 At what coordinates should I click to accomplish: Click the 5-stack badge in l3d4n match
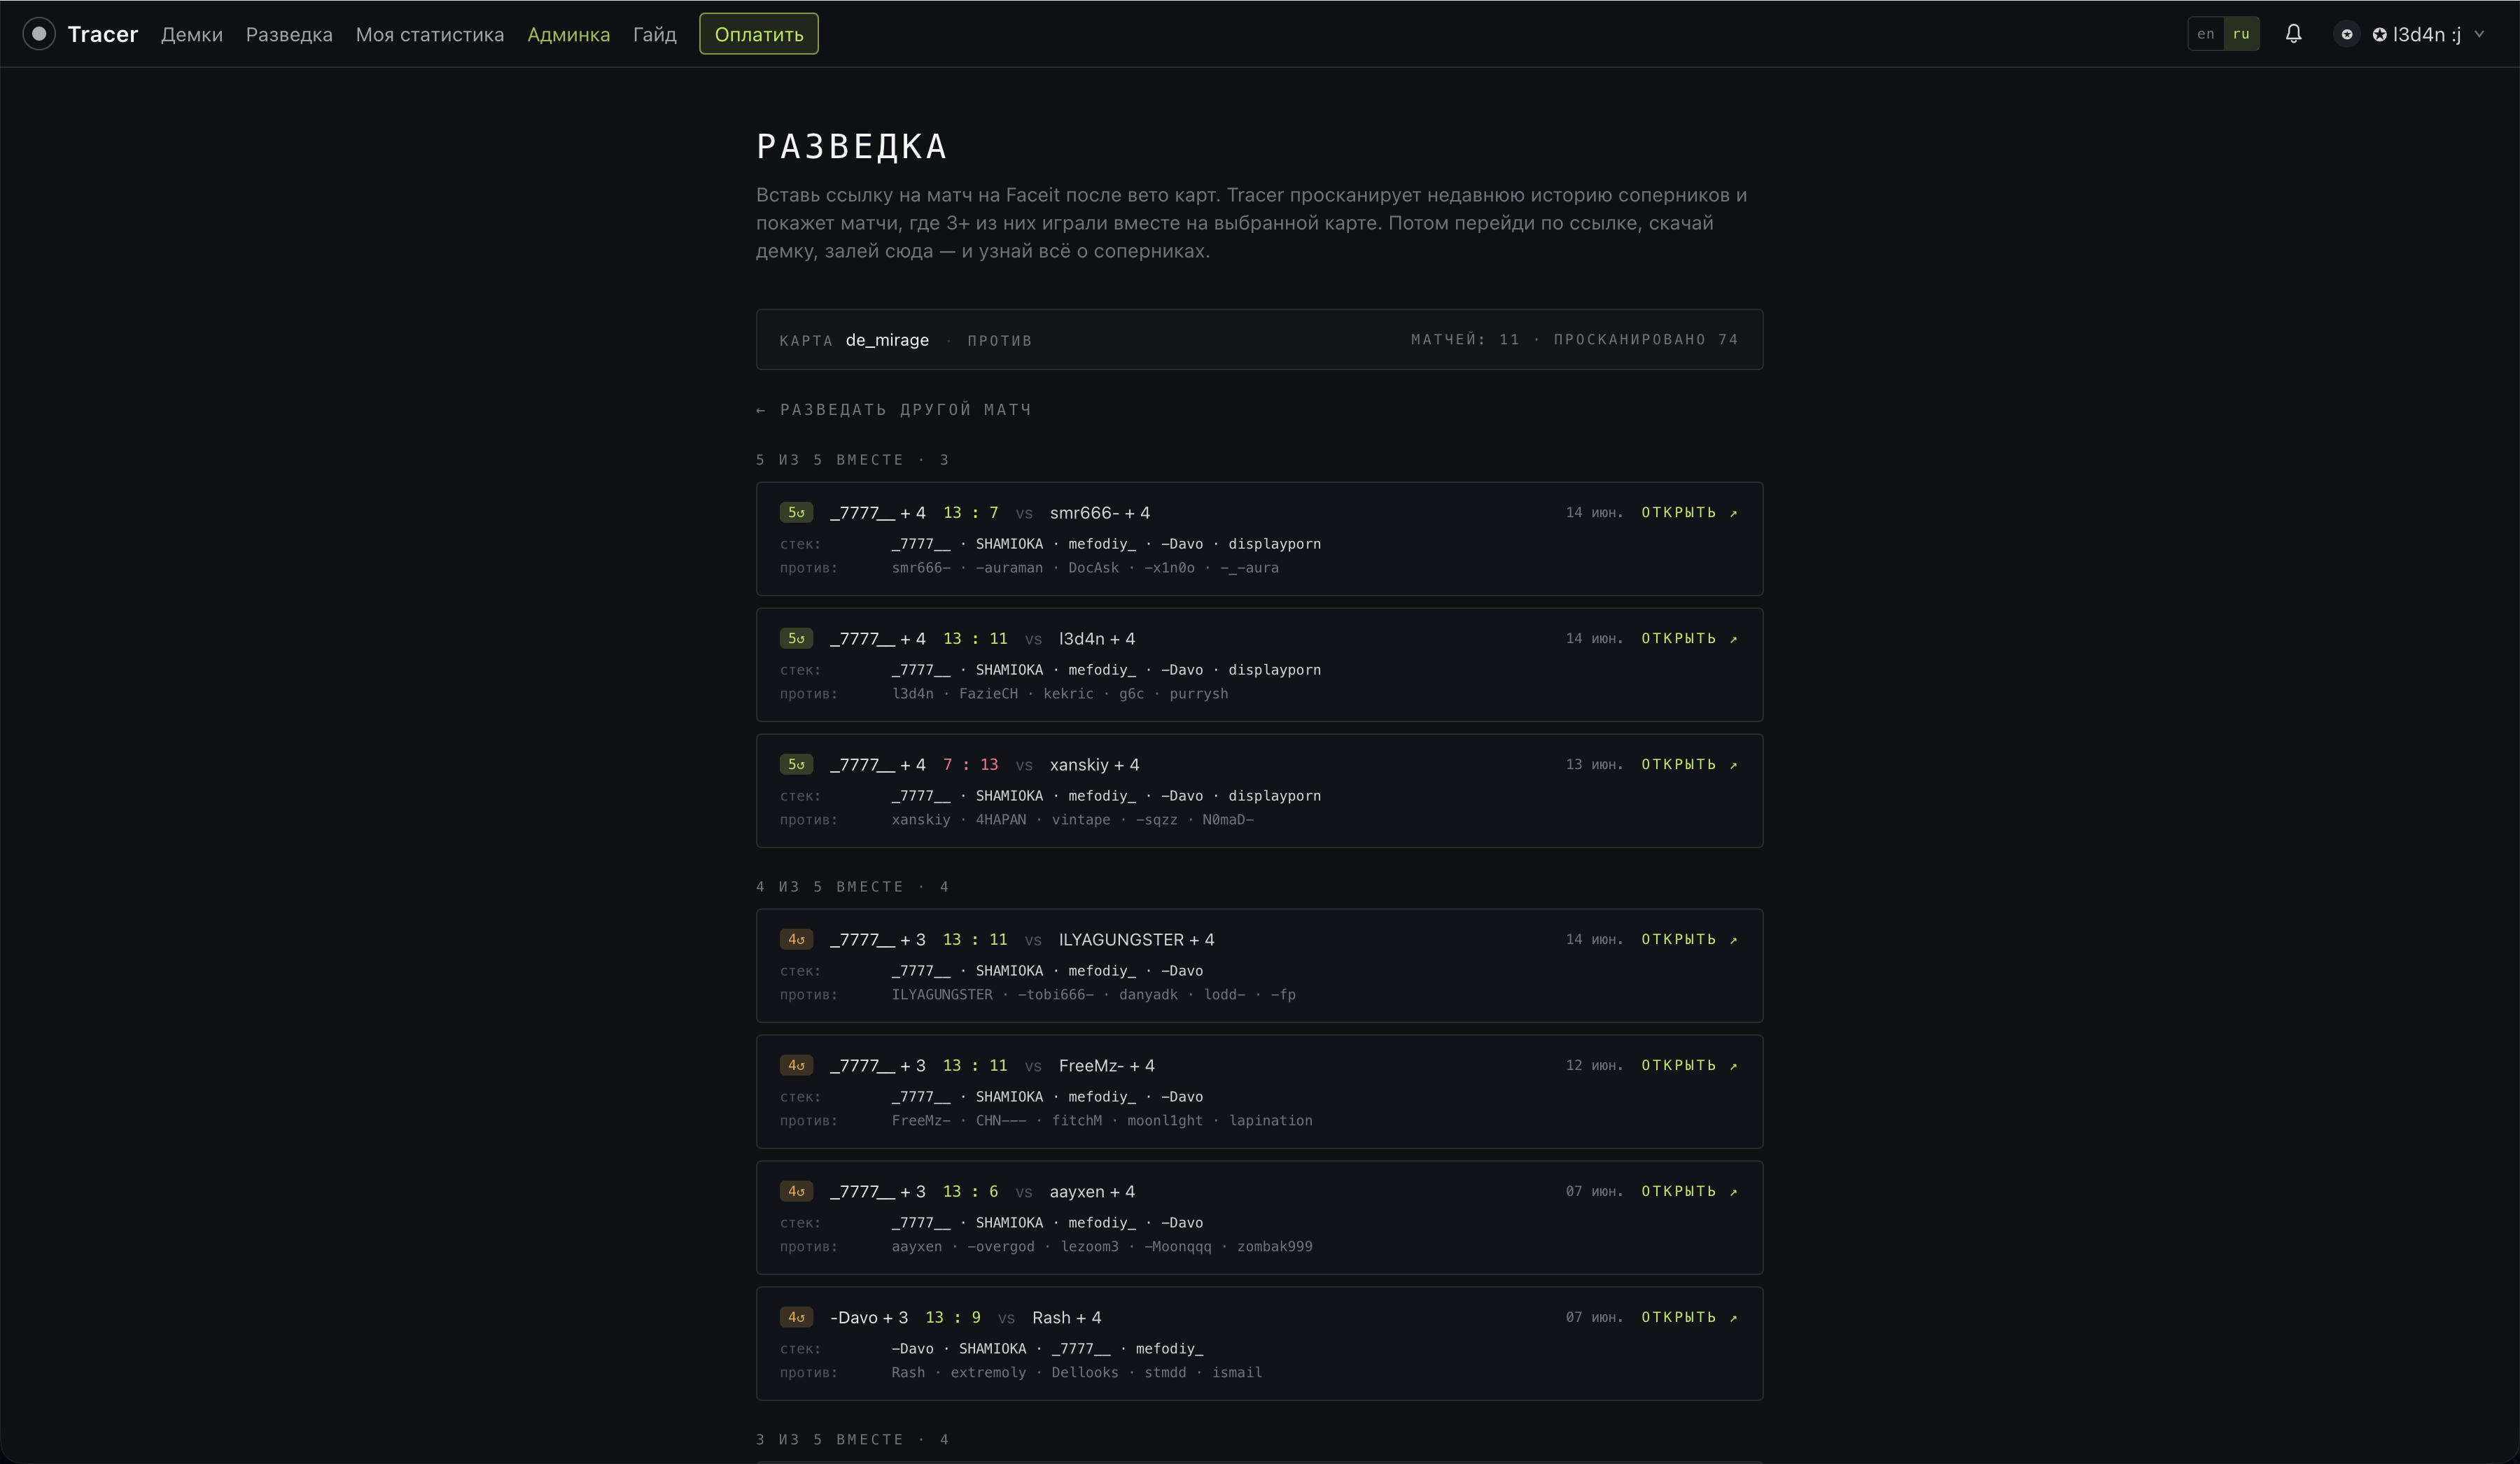[796, 639]
